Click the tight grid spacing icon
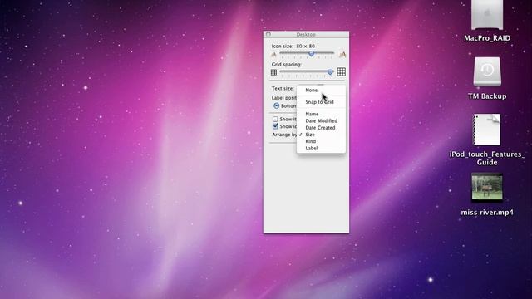The width and height of the screenshot is (532, 299). coord(273,72)
